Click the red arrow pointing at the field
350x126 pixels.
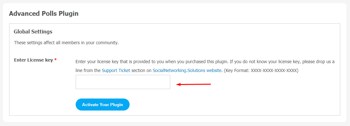194,84
